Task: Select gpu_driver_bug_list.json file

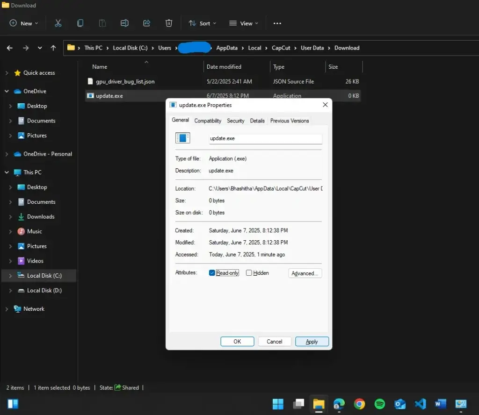Action: tap(125, 81)
